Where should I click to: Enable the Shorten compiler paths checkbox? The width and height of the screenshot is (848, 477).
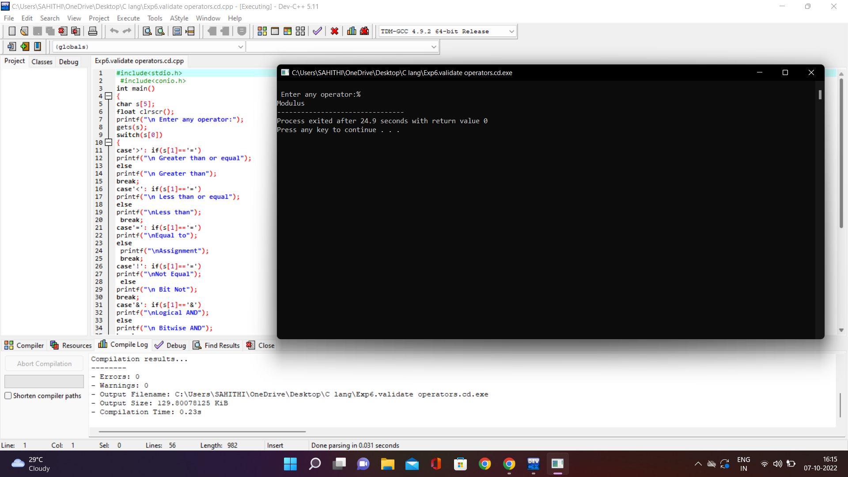click(x=8, y=396)
